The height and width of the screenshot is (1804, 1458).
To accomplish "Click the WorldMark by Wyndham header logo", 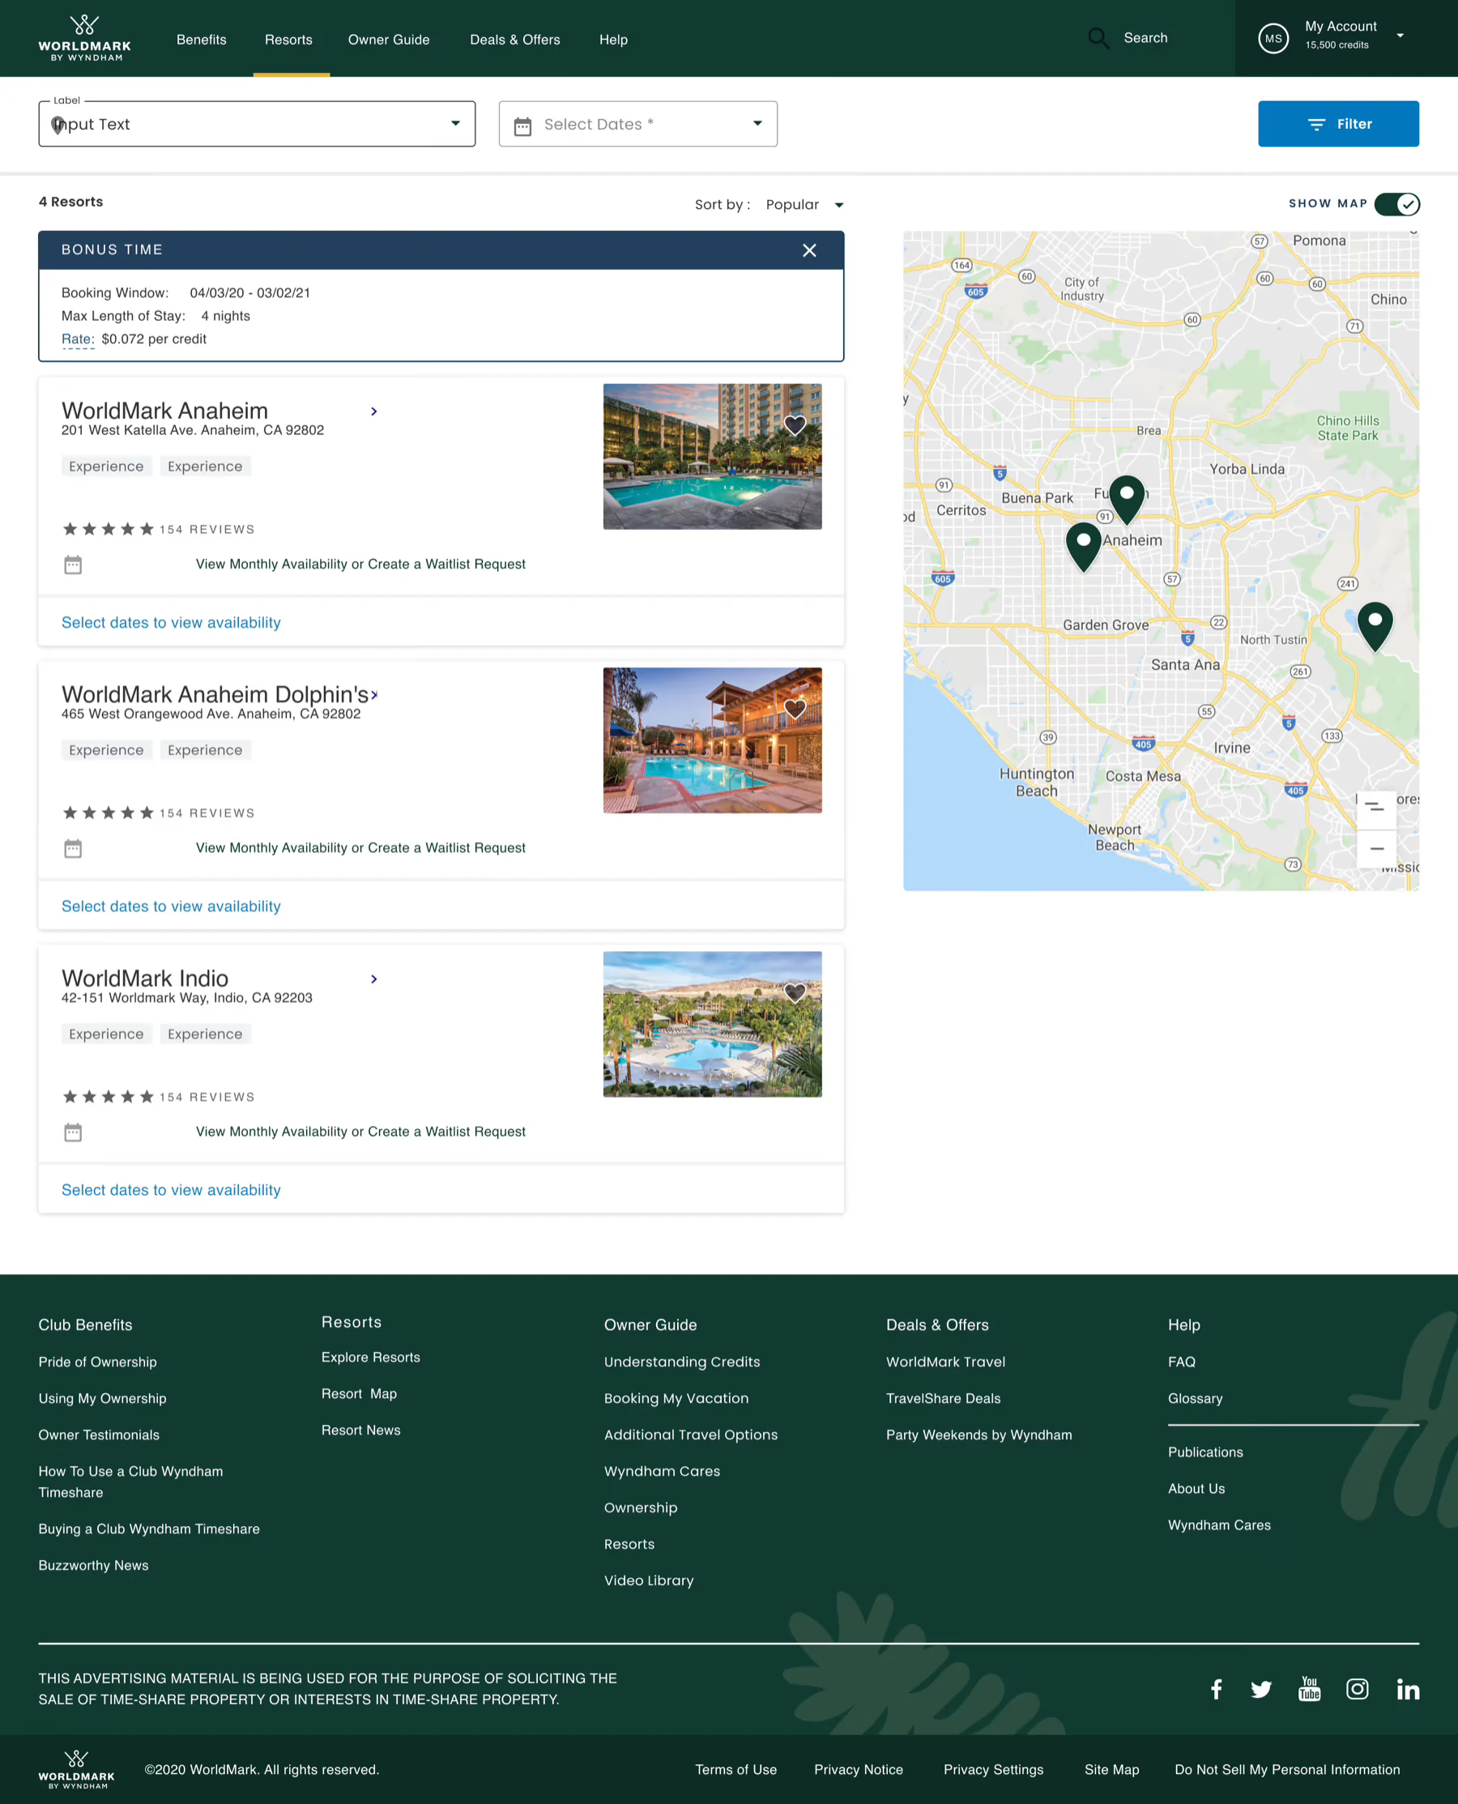I will click(x=84, y=38).
